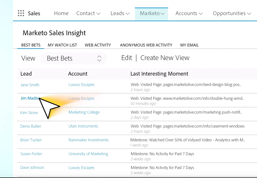257x178 pixels.
Task: Click the Last Interesting Moment column header
Action: [159, 74]
